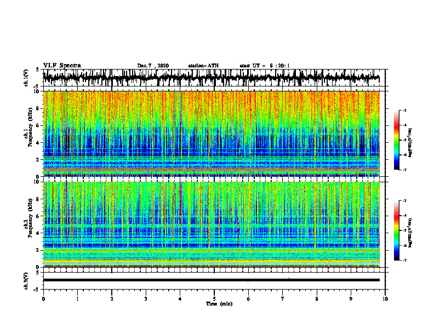434x335 pixels.
Task: Click the "4" frequency tick of ch.2
Action: pyautogui.click(x=39, y=233)
